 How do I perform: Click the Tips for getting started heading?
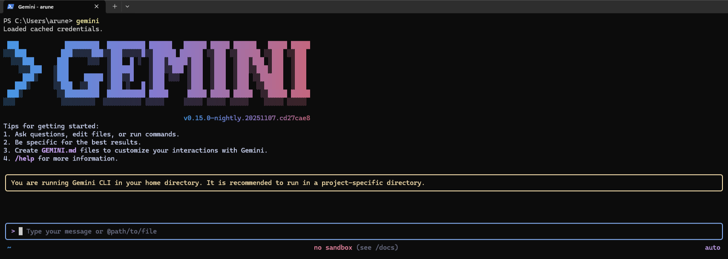pos(51,126)
